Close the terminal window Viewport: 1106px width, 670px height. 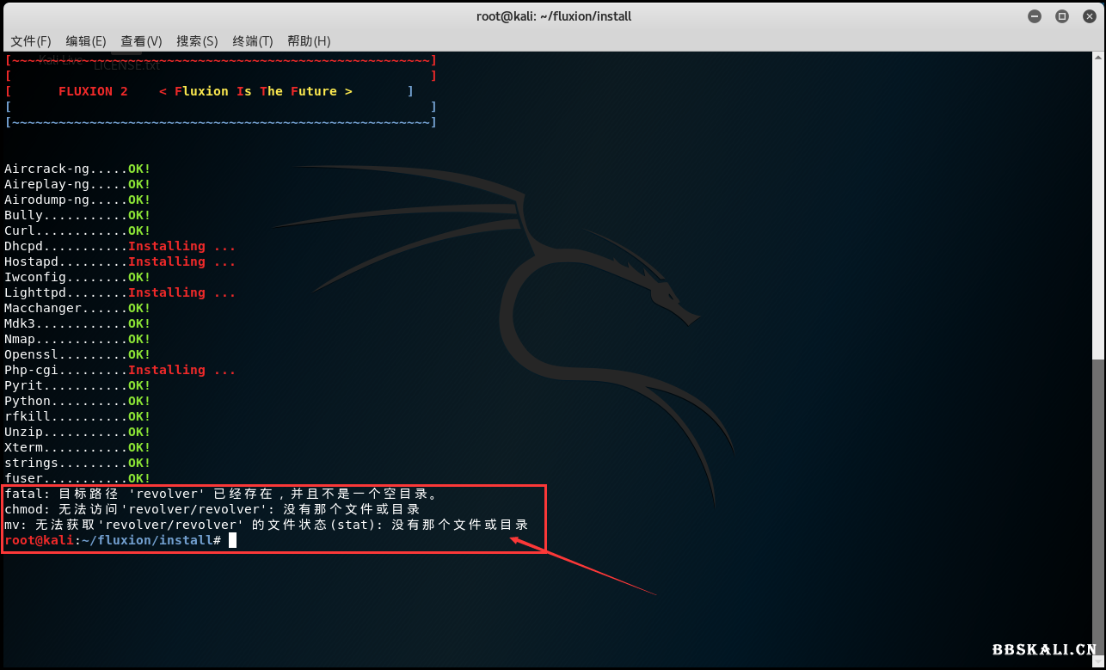pos(1087,16)
